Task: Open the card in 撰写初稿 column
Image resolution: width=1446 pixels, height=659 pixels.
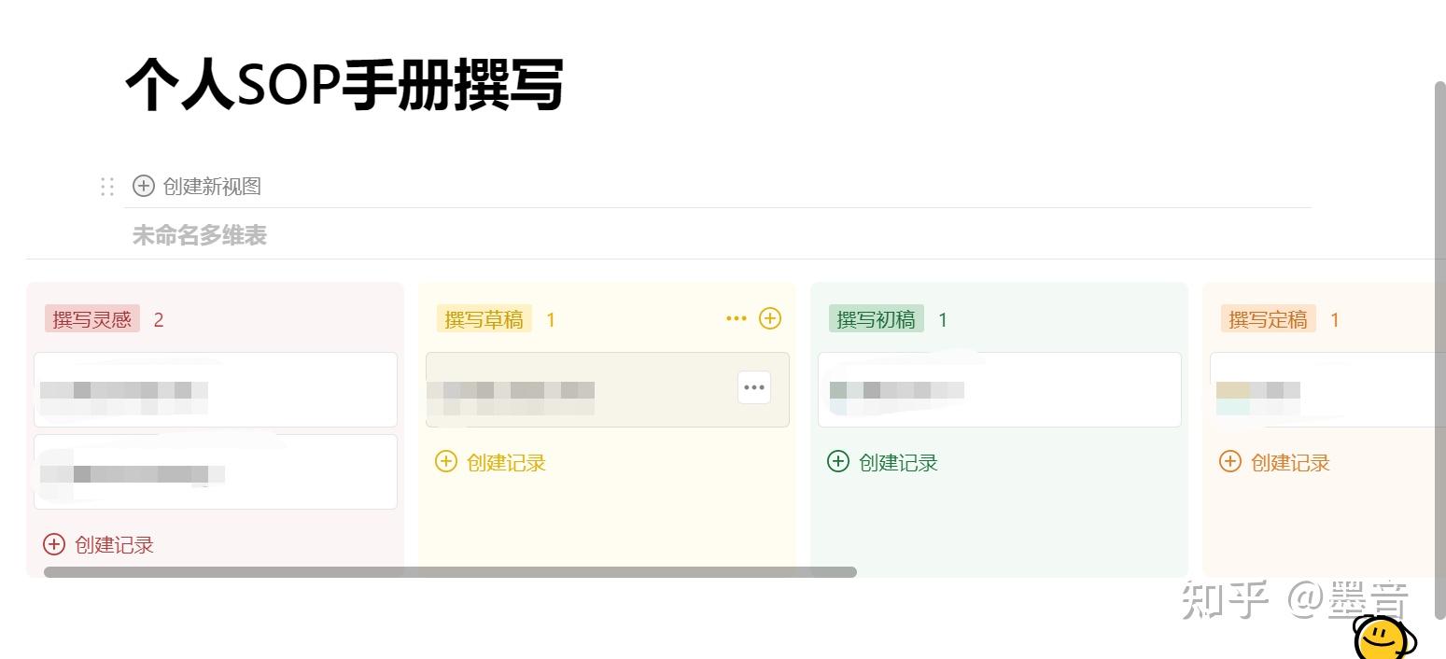Action: coord(999,389)
